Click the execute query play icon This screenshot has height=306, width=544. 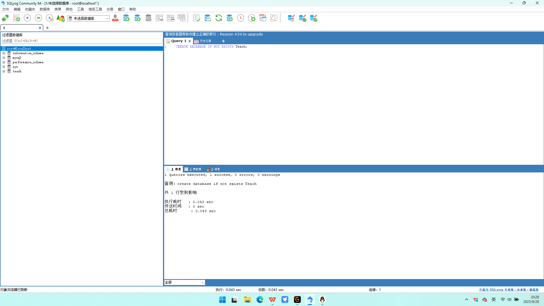[27, 18]
